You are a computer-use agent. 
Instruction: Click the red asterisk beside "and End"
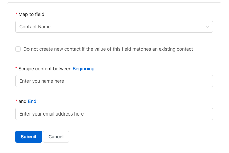(16, 101)
